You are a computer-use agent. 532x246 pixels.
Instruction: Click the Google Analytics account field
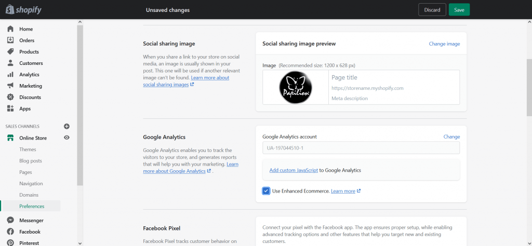click(x=361, y=148)
